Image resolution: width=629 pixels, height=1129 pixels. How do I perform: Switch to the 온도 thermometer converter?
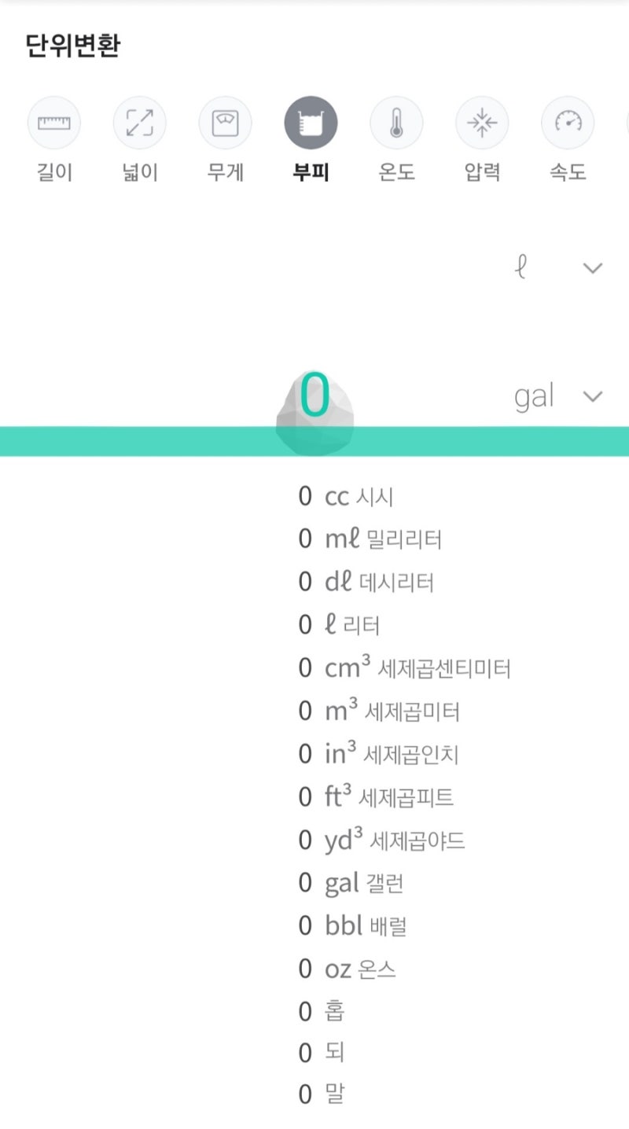pos(397,123)
